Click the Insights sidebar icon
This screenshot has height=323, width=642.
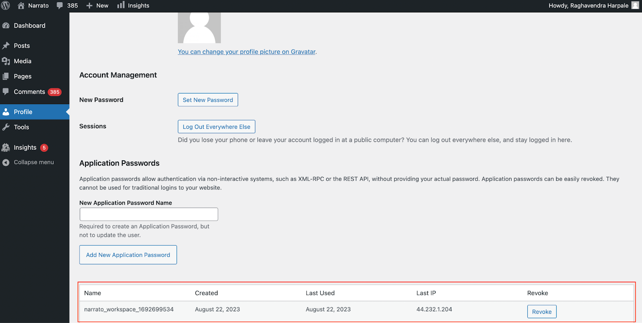click(x=6, y=147)
